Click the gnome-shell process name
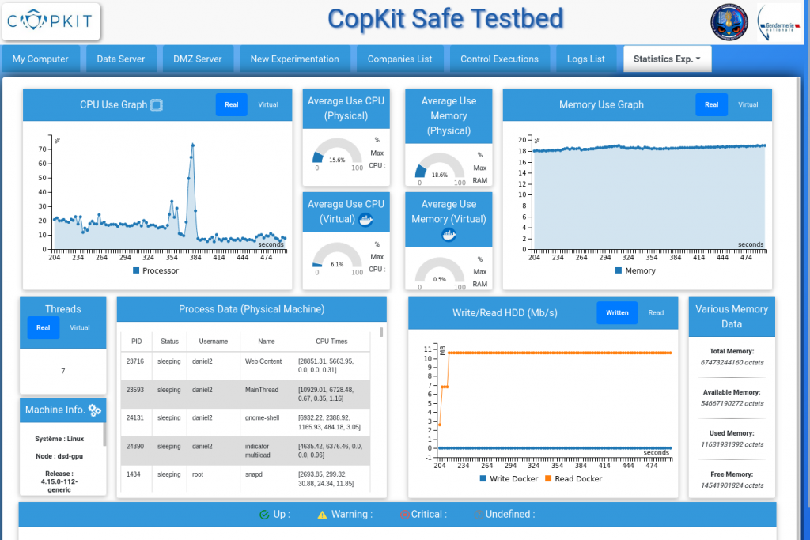Viewport: 810px width, 540px height. point(262,417)
